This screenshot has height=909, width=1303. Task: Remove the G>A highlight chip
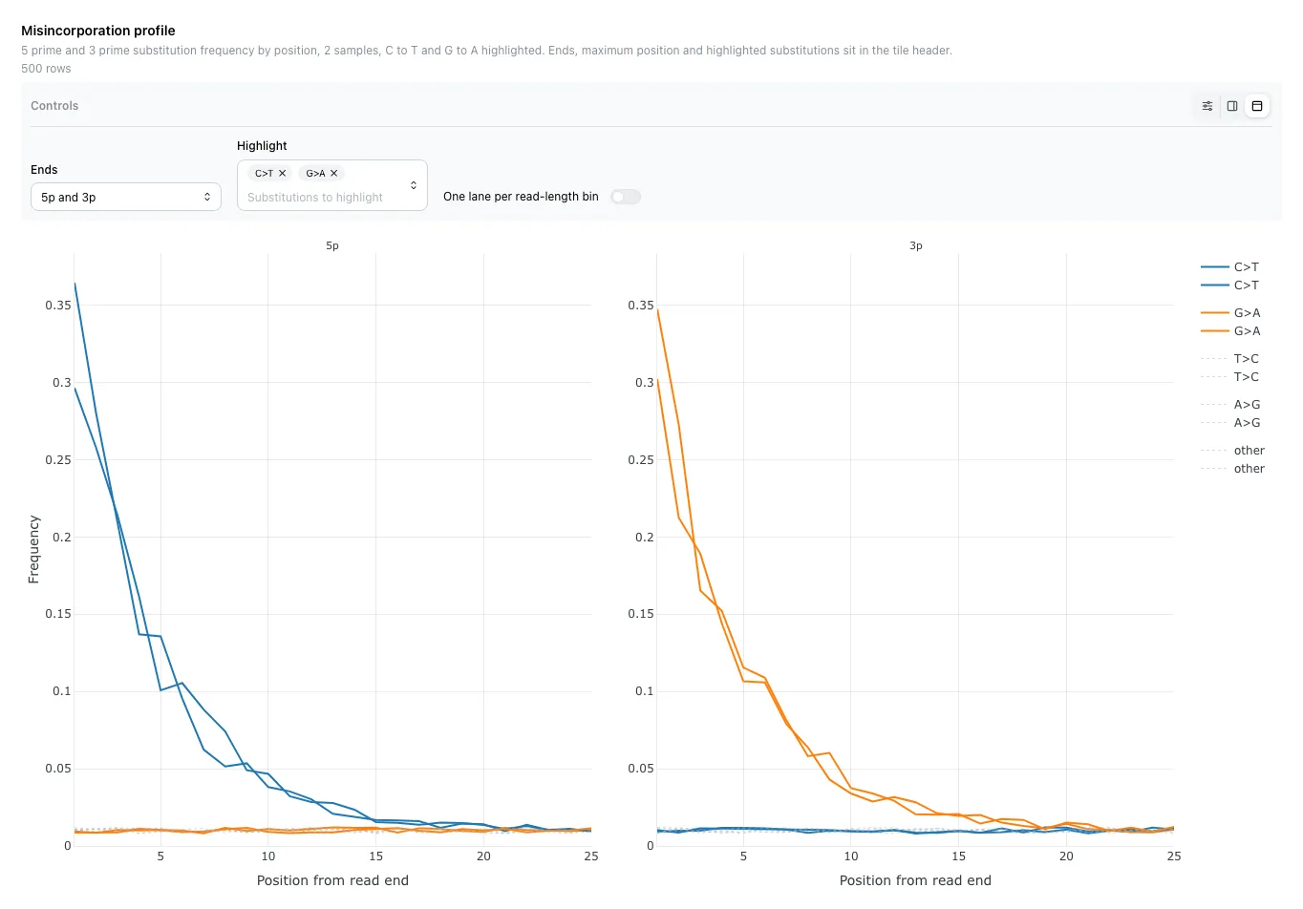pos(334,174)
